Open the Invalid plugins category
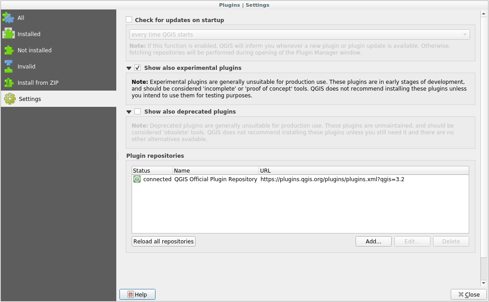489x302 pixels. pyautogui.click(x=9, y=66)
